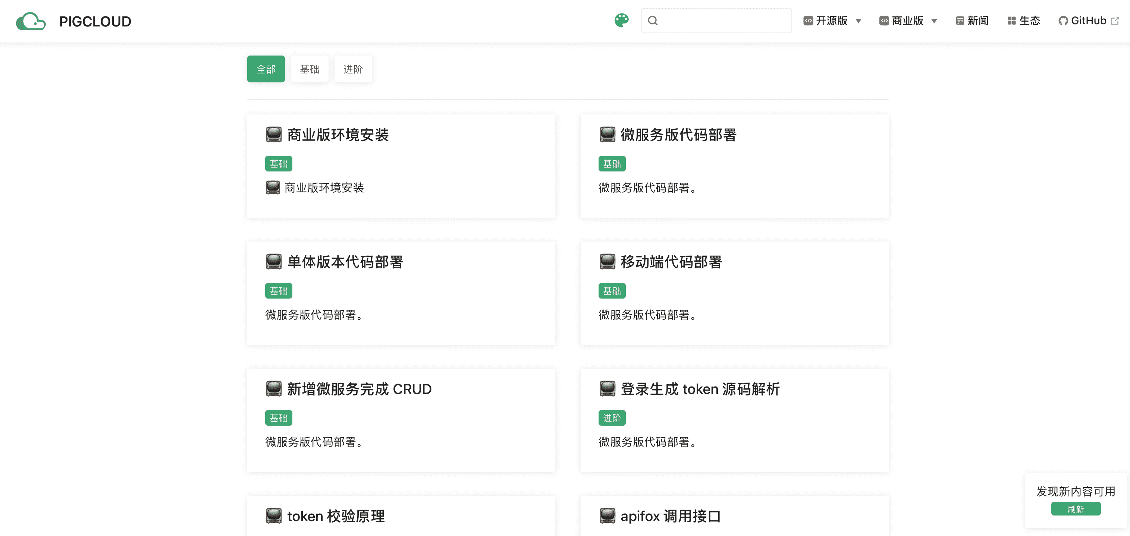Click the TV icon beside 登录生成 token 源码解析
Image resolution: width=1130 pixels, height=536 pixels.
coord(607,389)
